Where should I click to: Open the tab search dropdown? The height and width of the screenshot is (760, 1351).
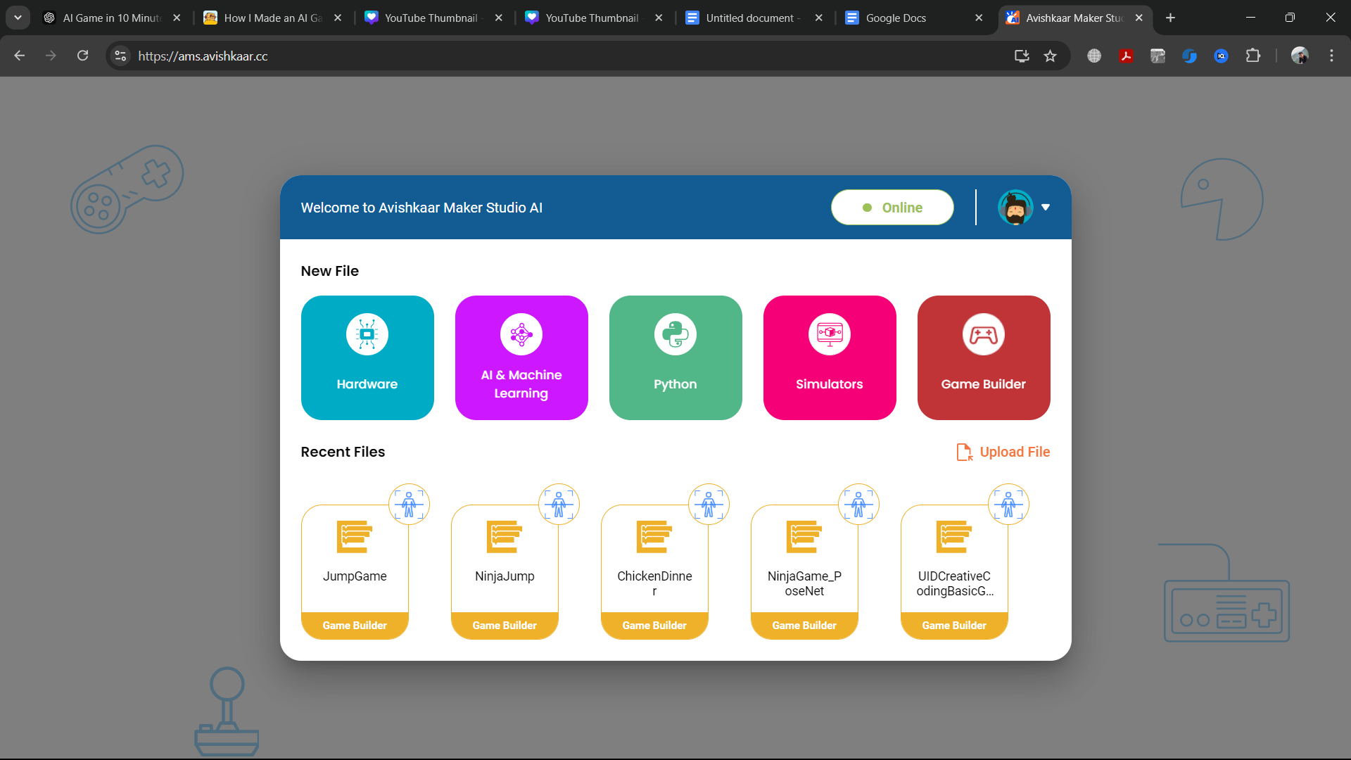(x=18, y=18)
